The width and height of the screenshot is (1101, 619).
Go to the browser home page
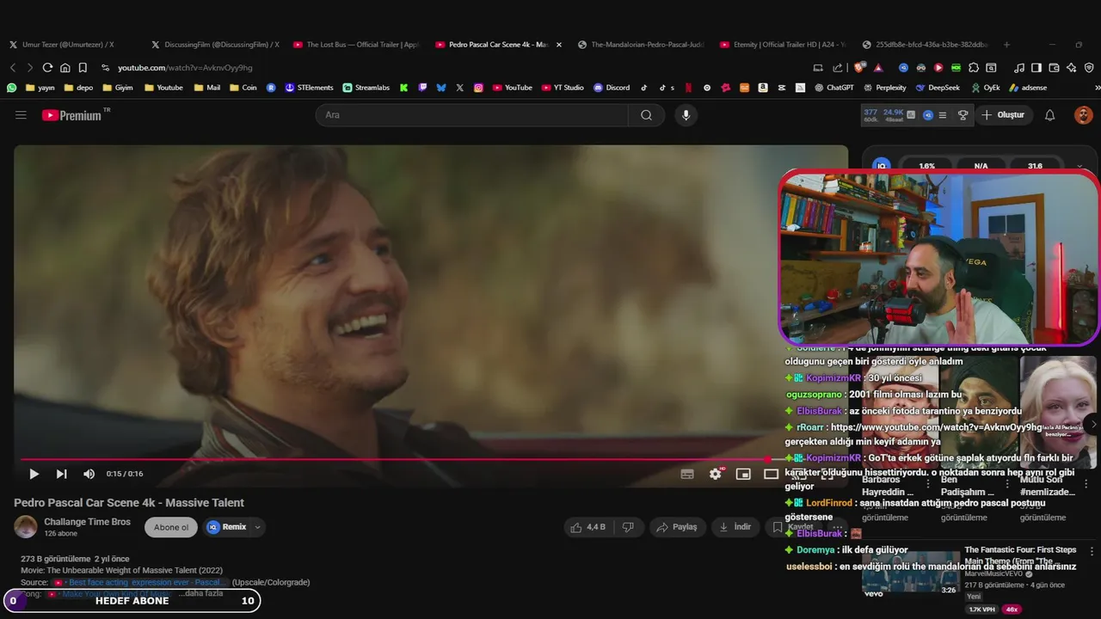point(65,67)
